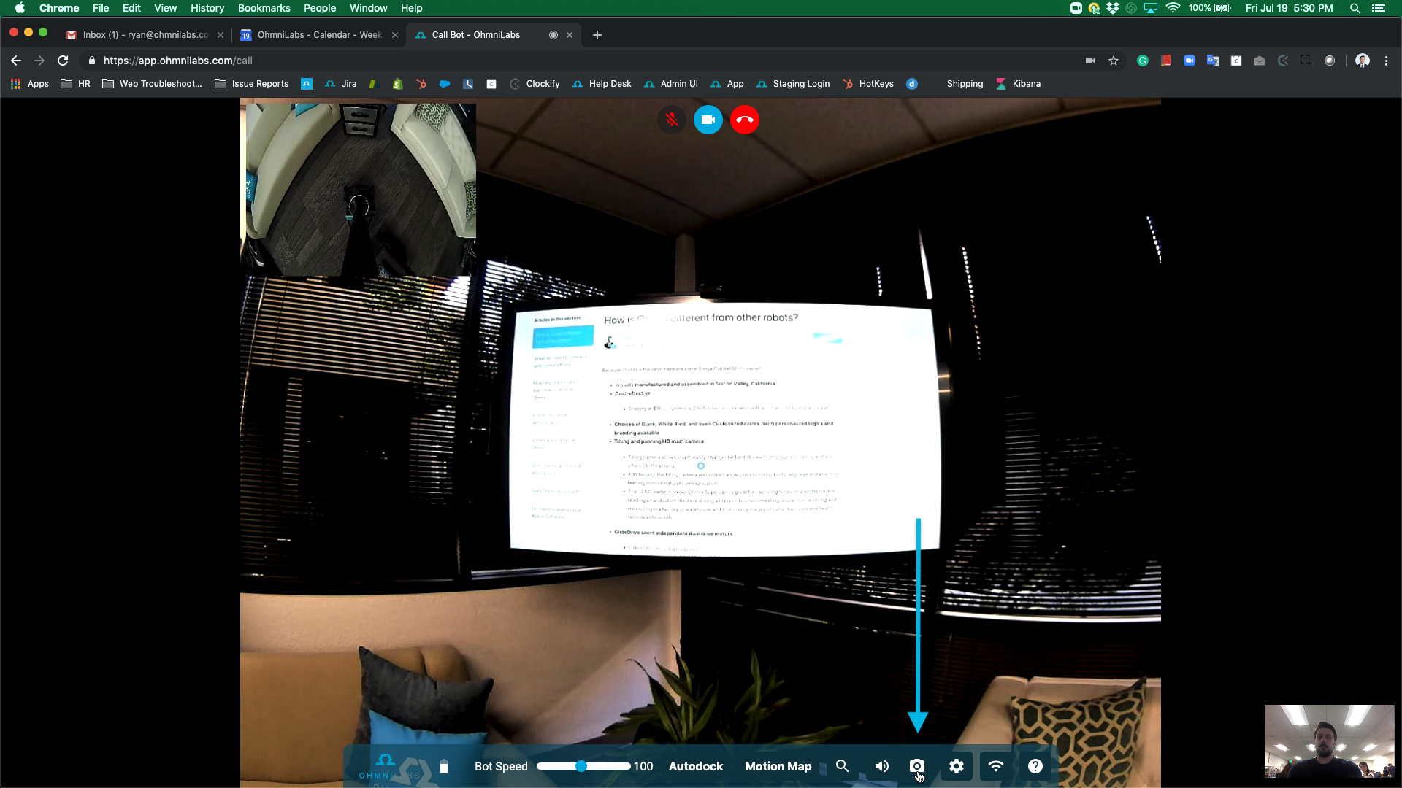Open the settings gear in call toolbar
Viewport: 1402px width, 788px height.
[956, 766]
